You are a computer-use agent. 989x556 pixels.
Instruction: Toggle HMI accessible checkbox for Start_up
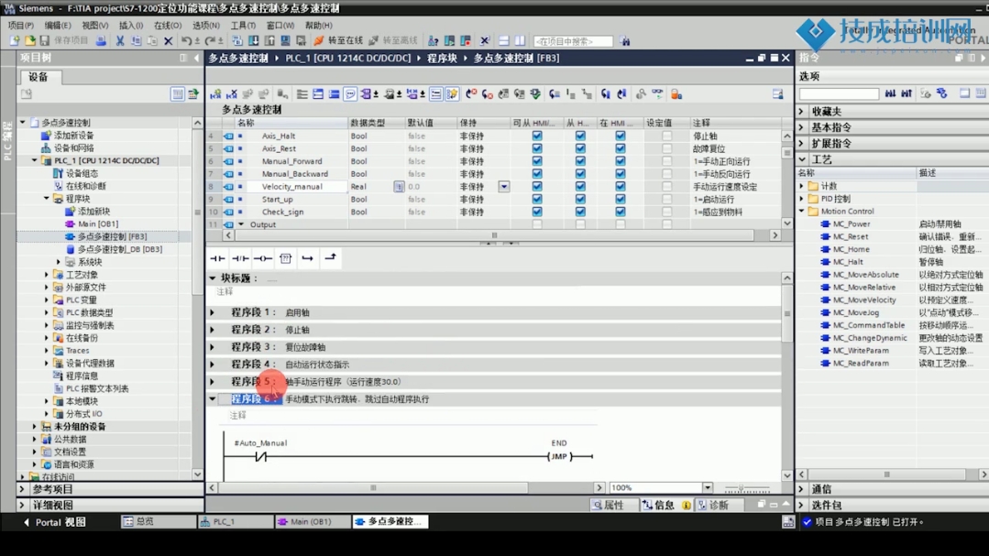click(x=537, y=199)
